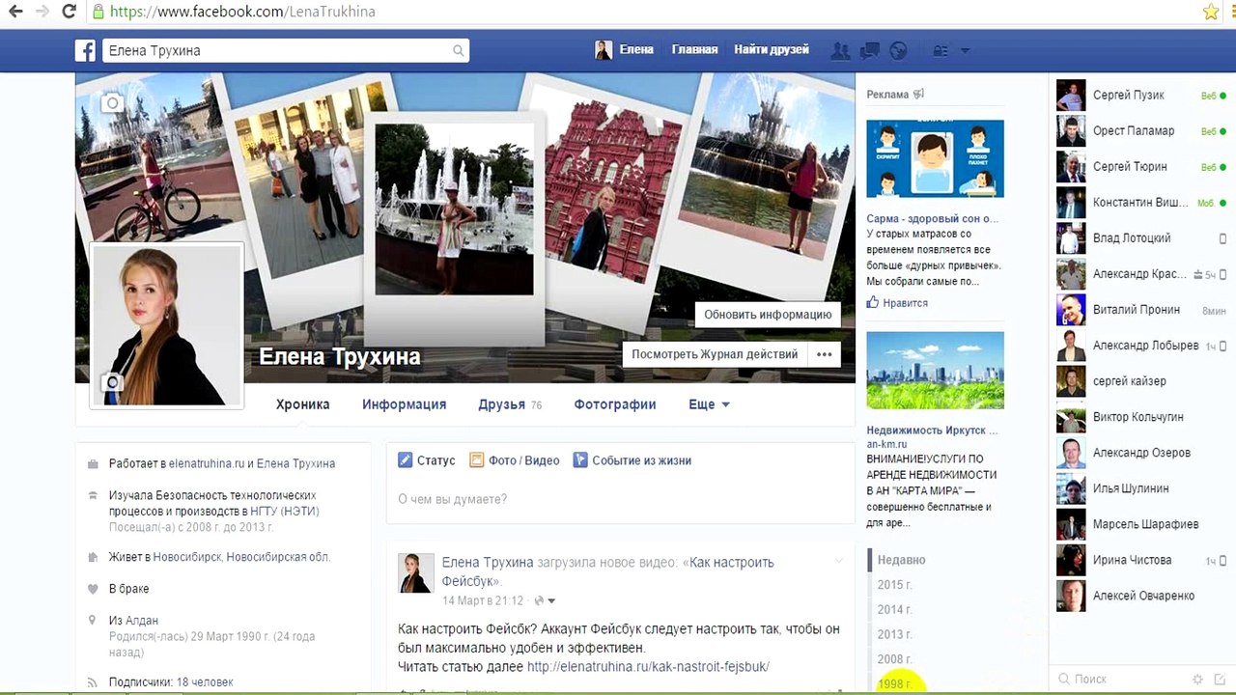Click the cover photo camera icon
The image size is (1236, 695).
[x=113, y=103]
